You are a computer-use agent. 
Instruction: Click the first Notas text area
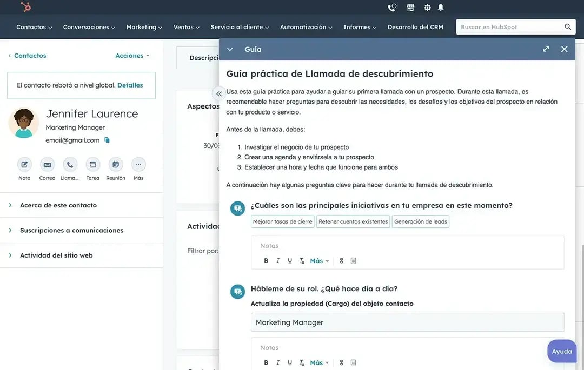408,246
